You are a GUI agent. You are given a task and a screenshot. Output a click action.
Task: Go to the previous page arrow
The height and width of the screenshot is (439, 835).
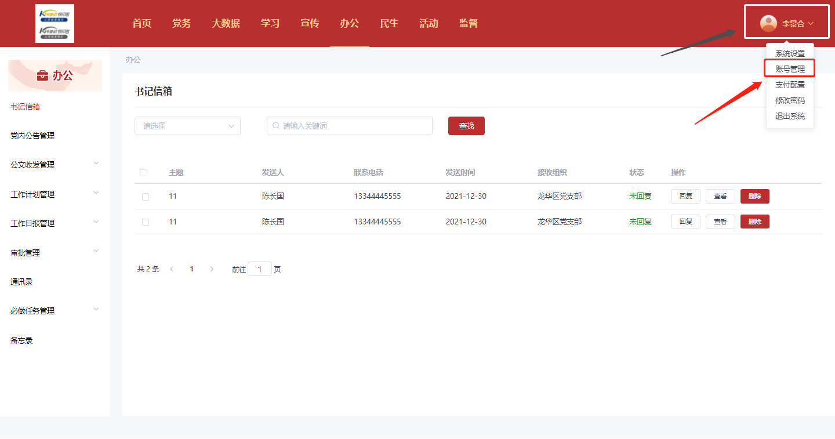(172, 269)
